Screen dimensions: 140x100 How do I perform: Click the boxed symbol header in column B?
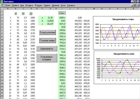(16, 14)
